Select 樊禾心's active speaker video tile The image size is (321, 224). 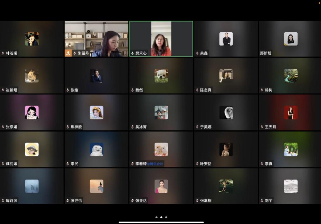161,39
